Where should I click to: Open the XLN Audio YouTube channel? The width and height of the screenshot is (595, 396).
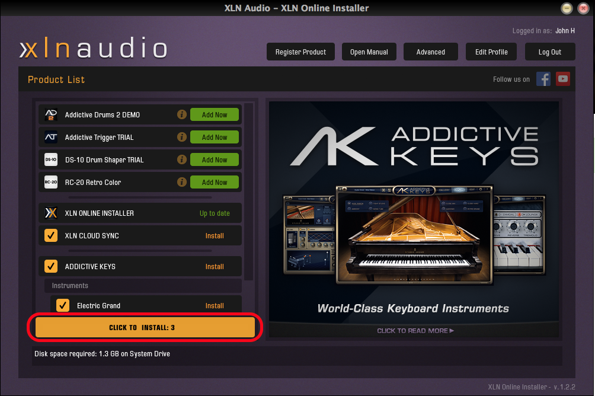click(563, 79)
